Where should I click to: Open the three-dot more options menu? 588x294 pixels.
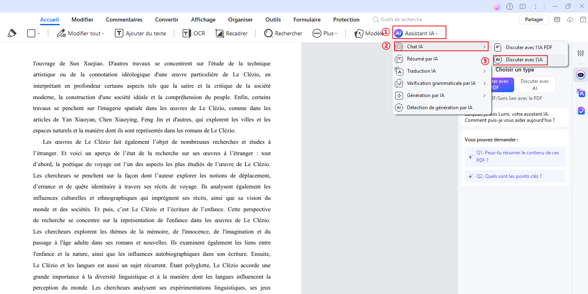coord(536,6)
